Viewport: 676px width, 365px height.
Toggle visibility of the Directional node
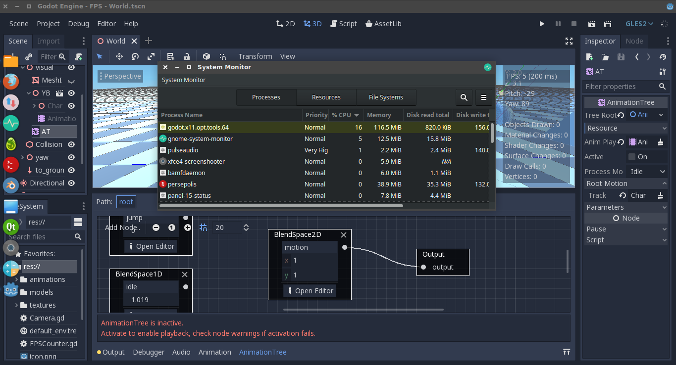[x=71, y=183]
